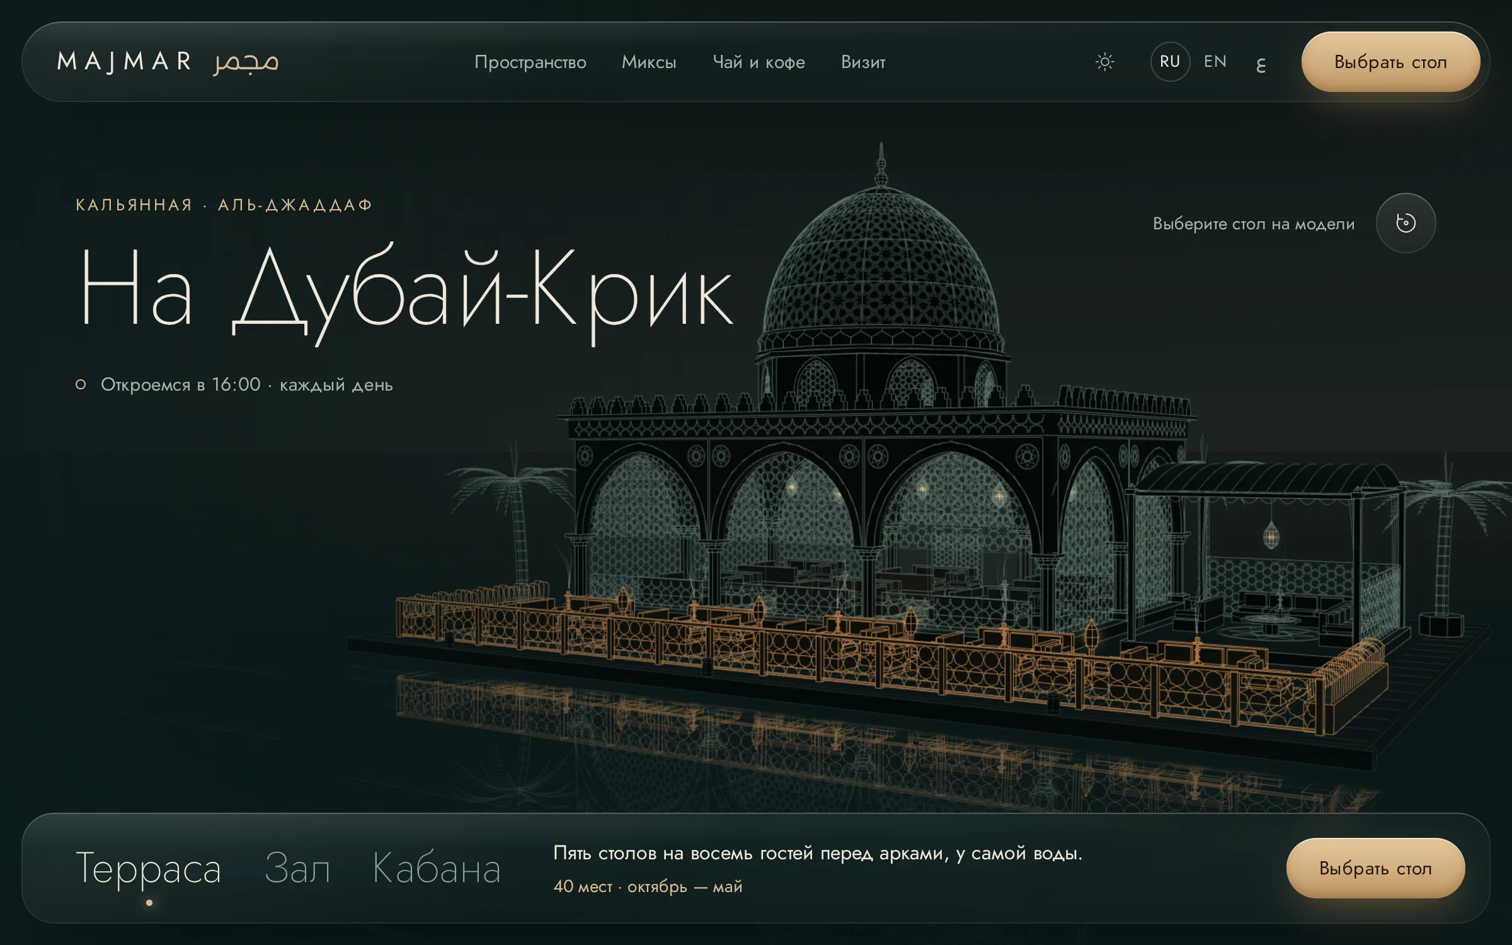Click '40 мест · октябрь — май' text

coord(648,886)
